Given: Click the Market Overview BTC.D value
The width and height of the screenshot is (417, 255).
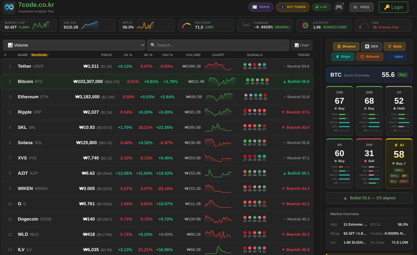Looking at the screenshot, I should [403, 224].
